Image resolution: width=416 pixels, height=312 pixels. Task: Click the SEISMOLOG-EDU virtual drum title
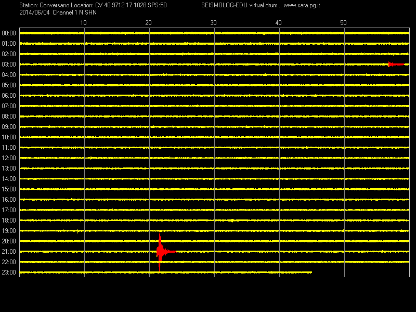[x=241, y=5]
